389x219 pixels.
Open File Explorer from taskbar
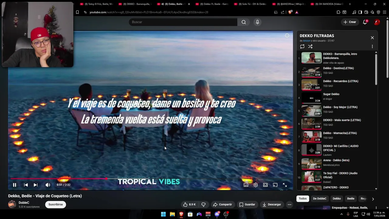click(172, 214)
